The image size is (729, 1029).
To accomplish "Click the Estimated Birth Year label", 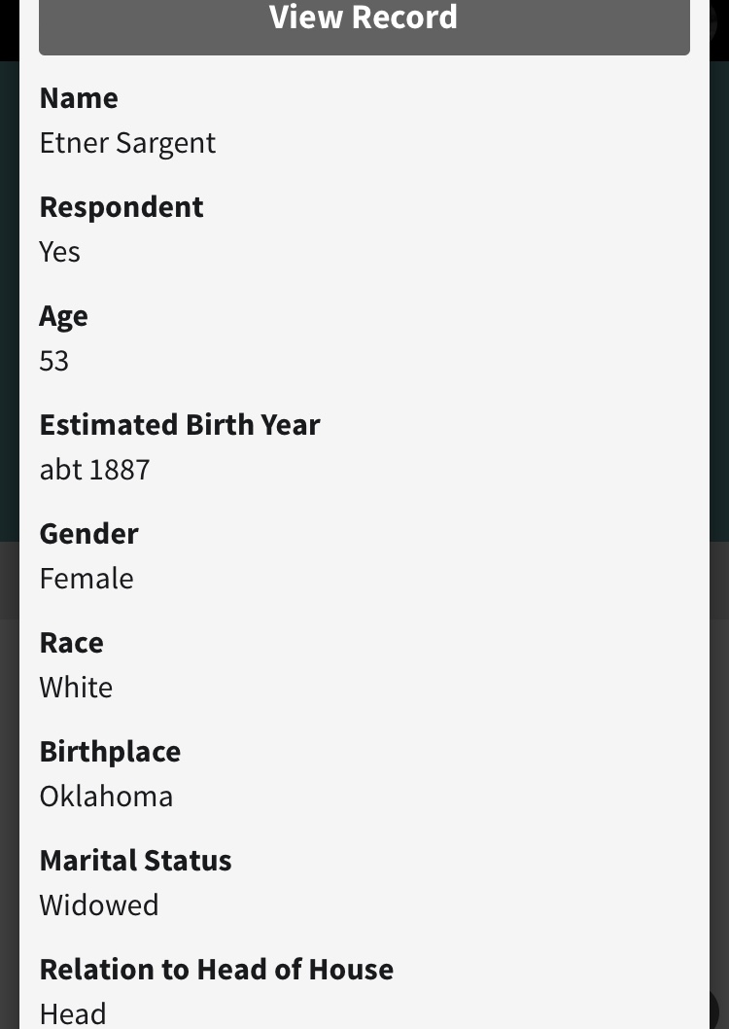I will point(180,425).
